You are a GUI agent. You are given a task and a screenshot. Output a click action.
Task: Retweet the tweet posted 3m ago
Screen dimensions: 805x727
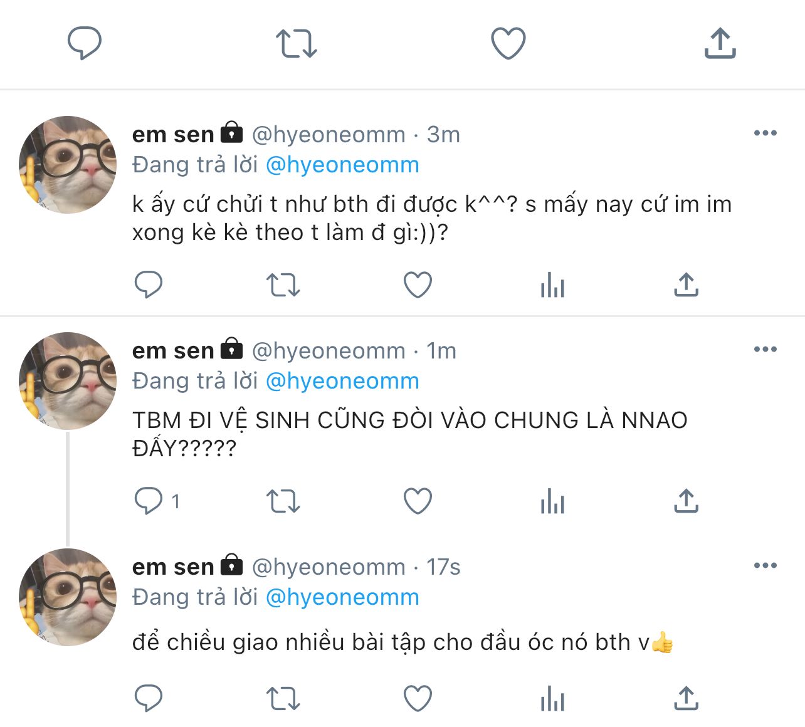pyautogui.click(x=283, y=285)
